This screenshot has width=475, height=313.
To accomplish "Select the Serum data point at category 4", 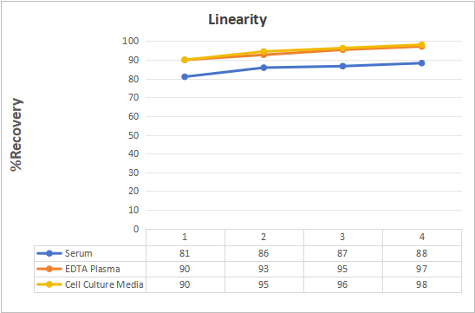I will 421,63.
